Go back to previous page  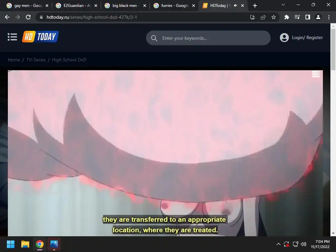(7, 17)
